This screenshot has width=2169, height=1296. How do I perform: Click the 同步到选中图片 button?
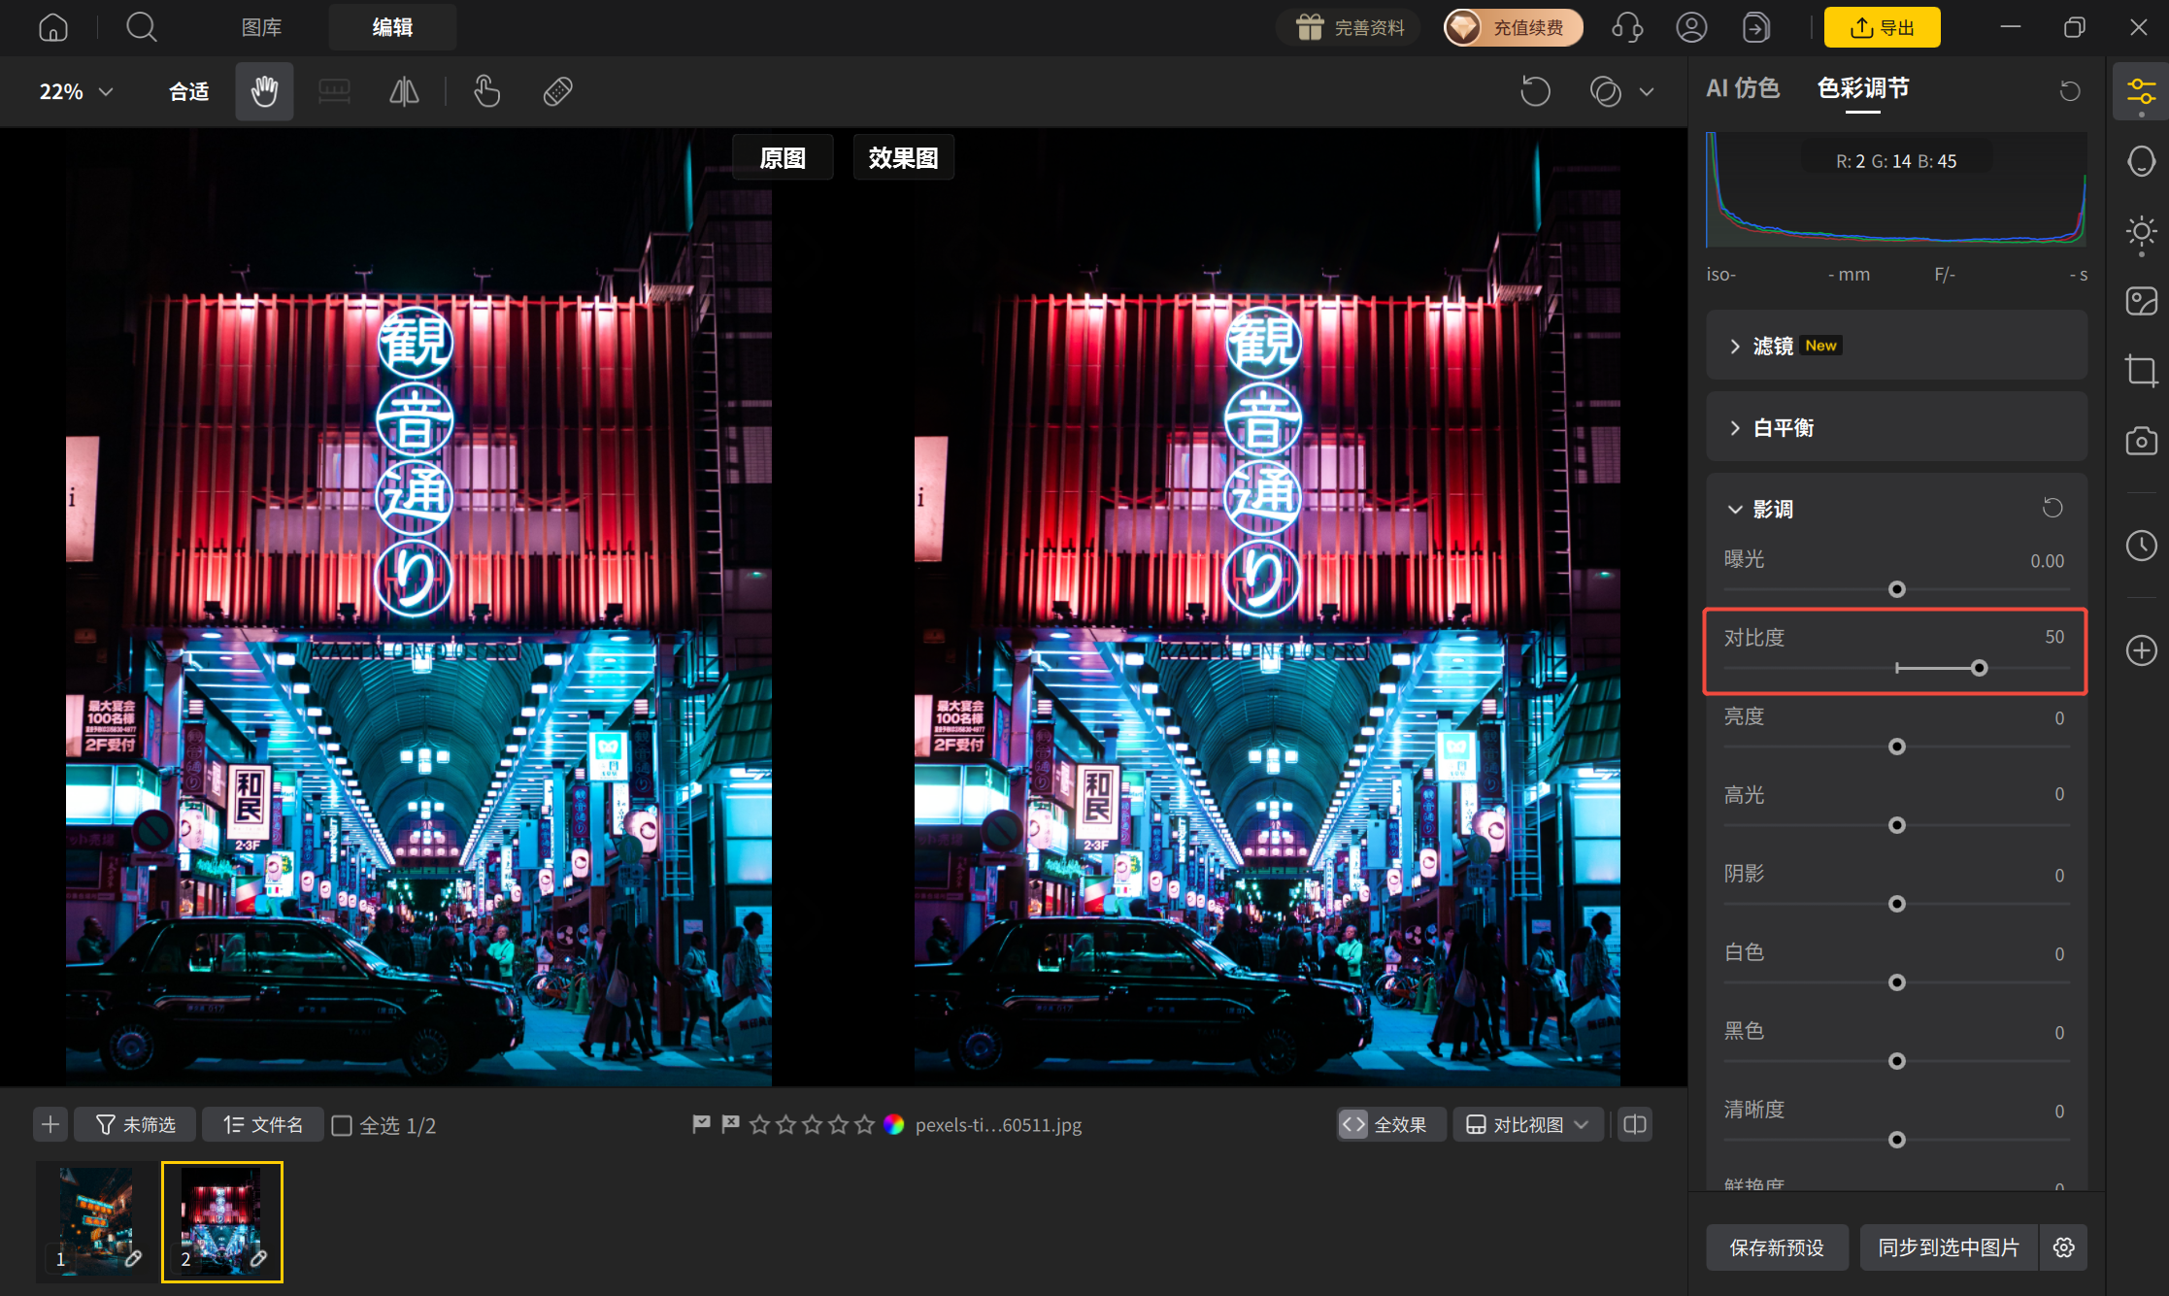[1949, 1247]
